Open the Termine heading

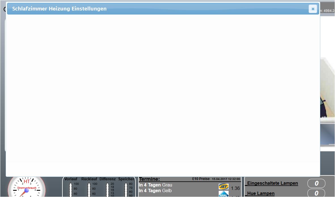(149, 179)
